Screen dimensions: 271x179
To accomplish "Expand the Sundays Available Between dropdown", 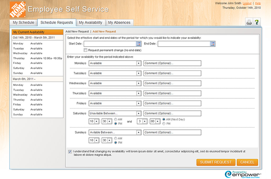I will tap(138, 132).
